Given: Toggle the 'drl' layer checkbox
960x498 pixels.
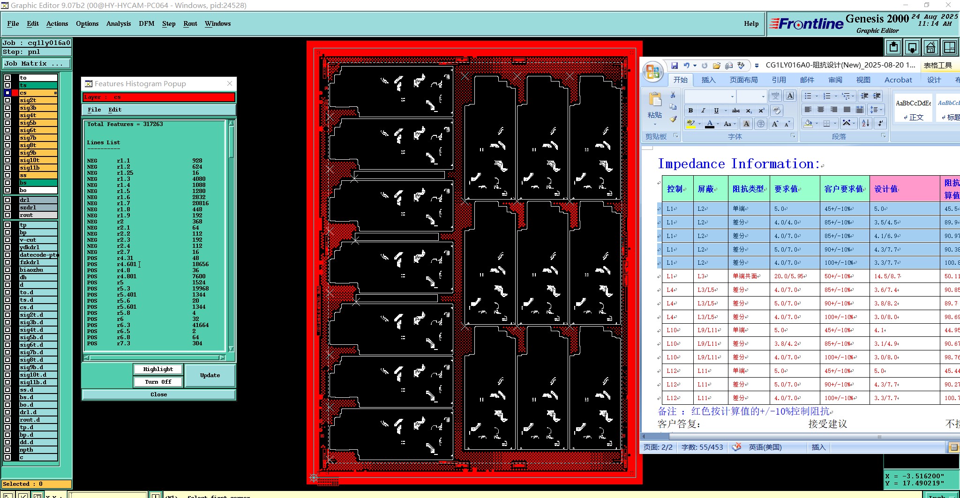Looking at the screenshot, I should coord(7,200).
